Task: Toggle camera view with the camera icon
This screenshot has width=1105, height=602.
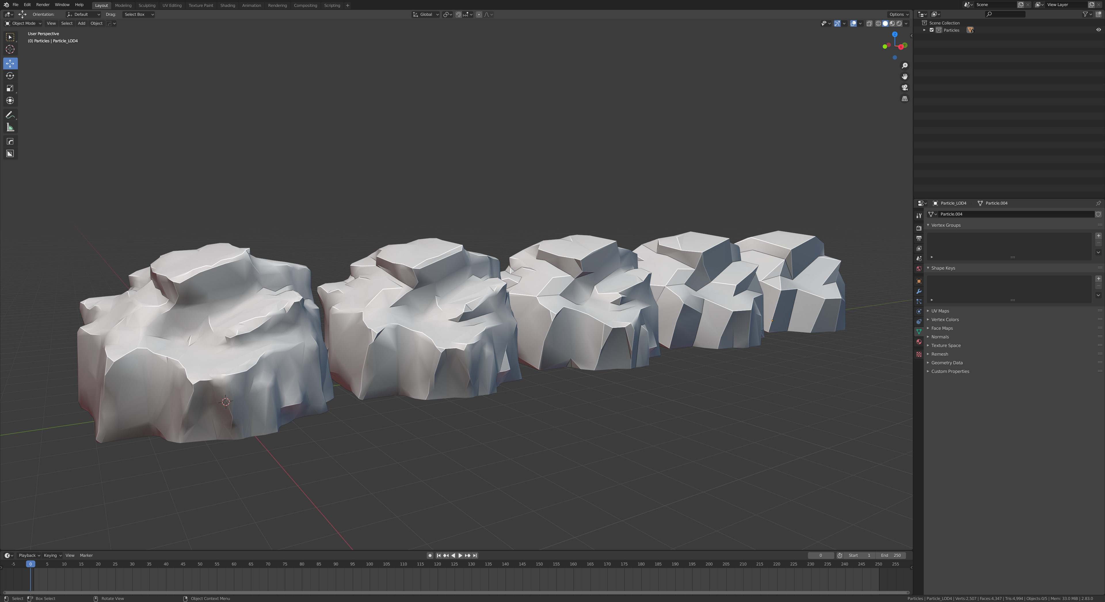Action: point(905,87)
